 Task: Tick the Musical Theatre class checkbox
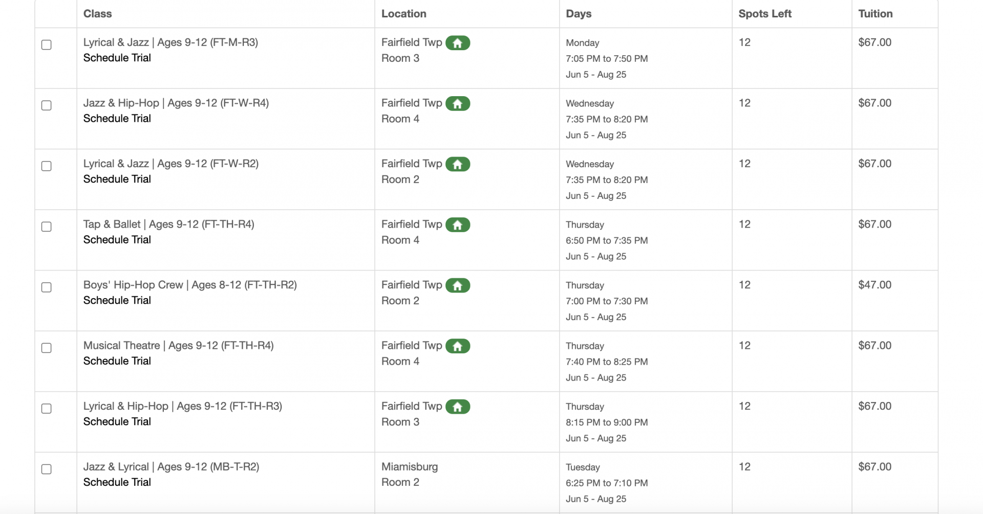point(47,348)
